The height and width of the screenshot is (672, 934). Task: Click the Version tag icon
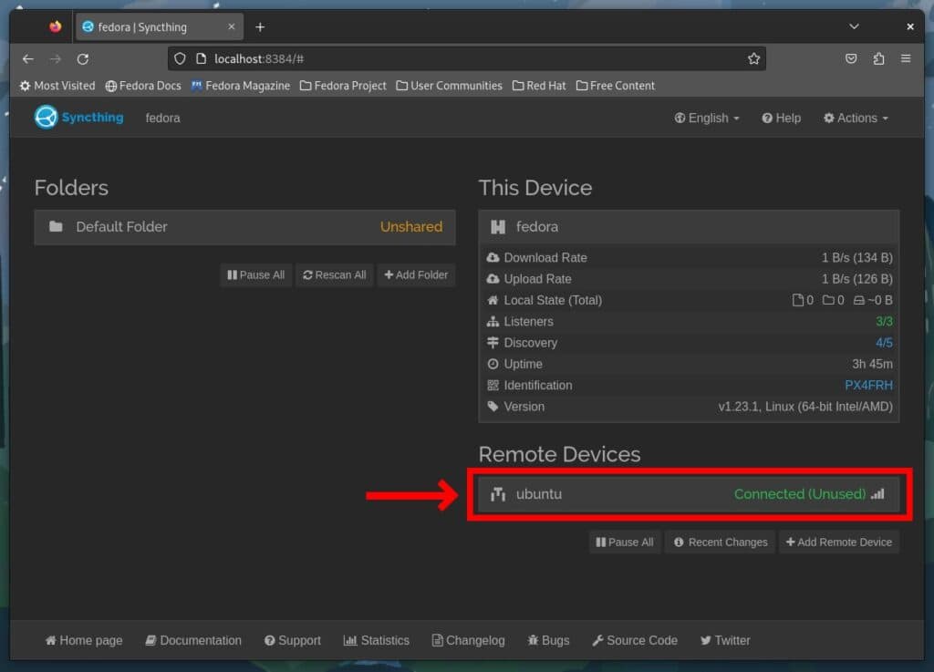[x=493, y=406]
